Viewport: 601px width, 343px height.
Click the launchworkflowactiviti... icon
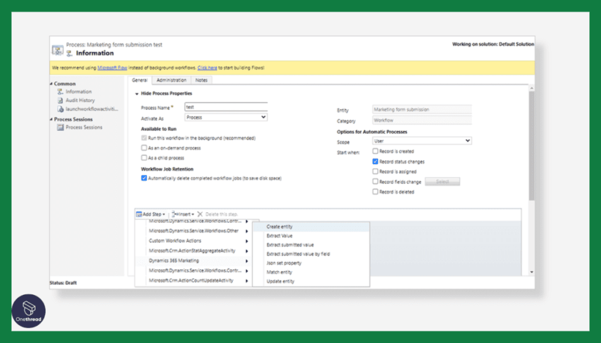click(60, 109)
